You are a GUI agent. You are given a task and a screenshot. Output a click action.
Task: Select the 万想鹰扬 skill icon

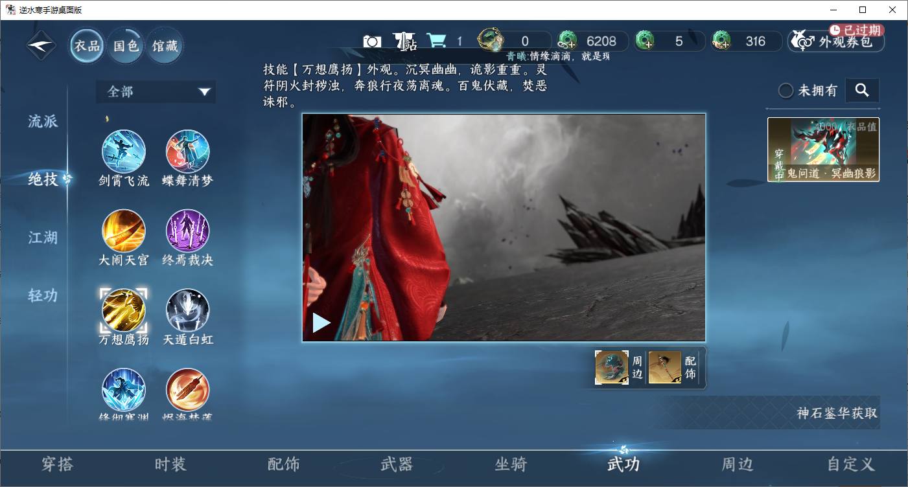pyautogui.click(x=123, y=310)
